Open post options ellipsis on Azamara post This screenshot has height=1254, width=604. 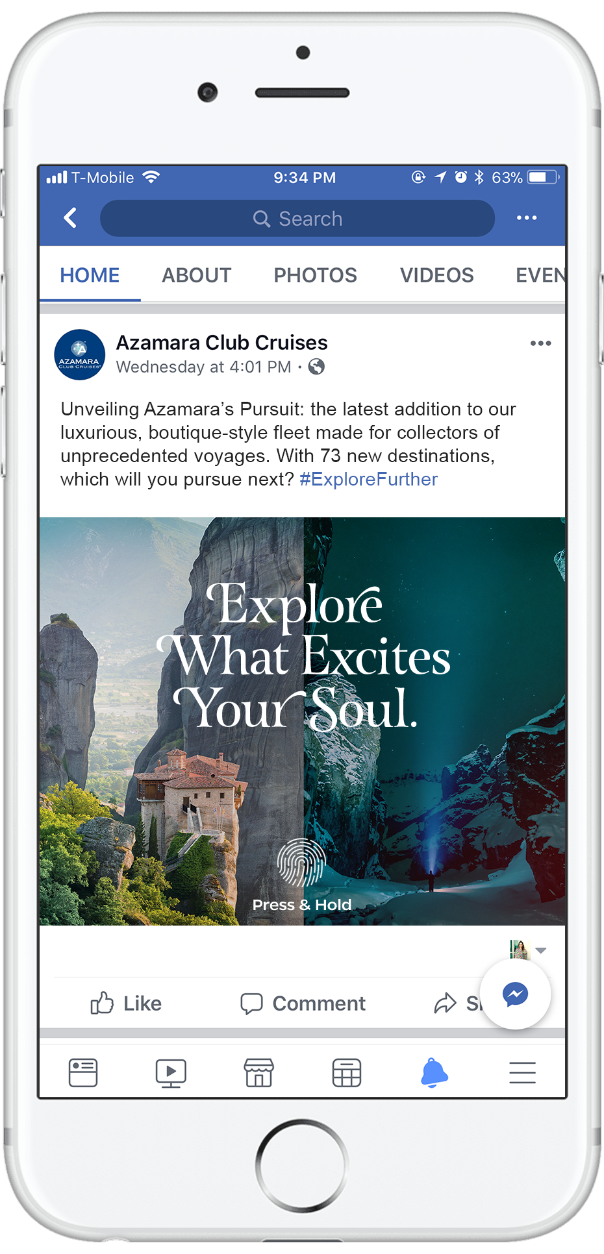tap(540, 343)
